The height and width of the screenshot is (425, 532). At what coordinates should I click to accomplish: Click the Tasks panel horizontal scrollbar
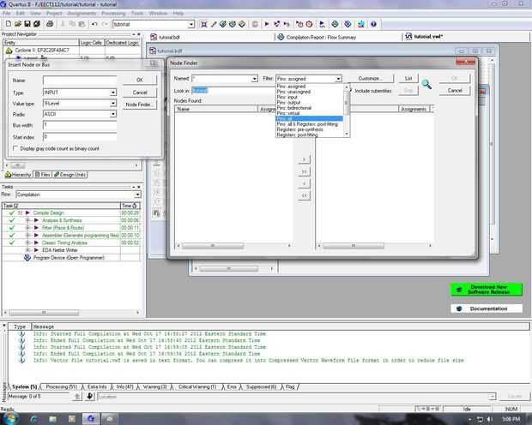pyautogui.click(x=71, y=313)
